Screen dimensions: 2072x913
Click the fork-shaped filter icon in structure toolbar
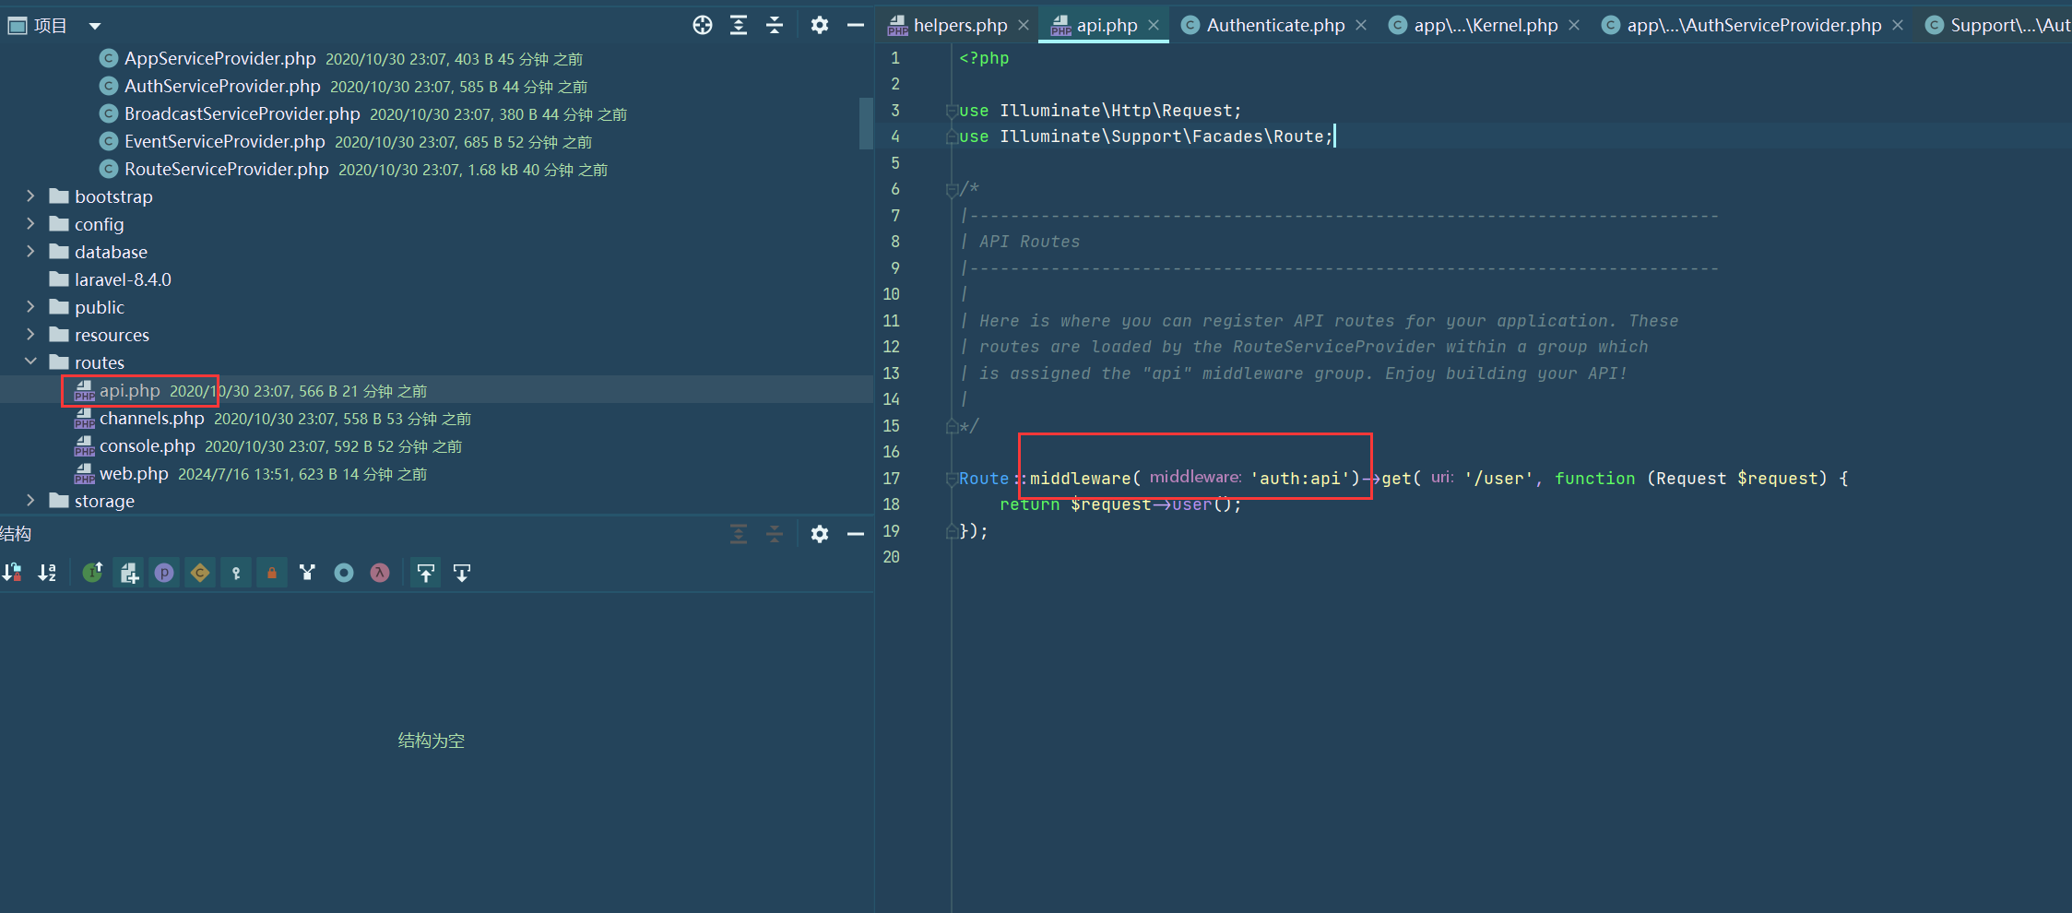coord(308,573)
